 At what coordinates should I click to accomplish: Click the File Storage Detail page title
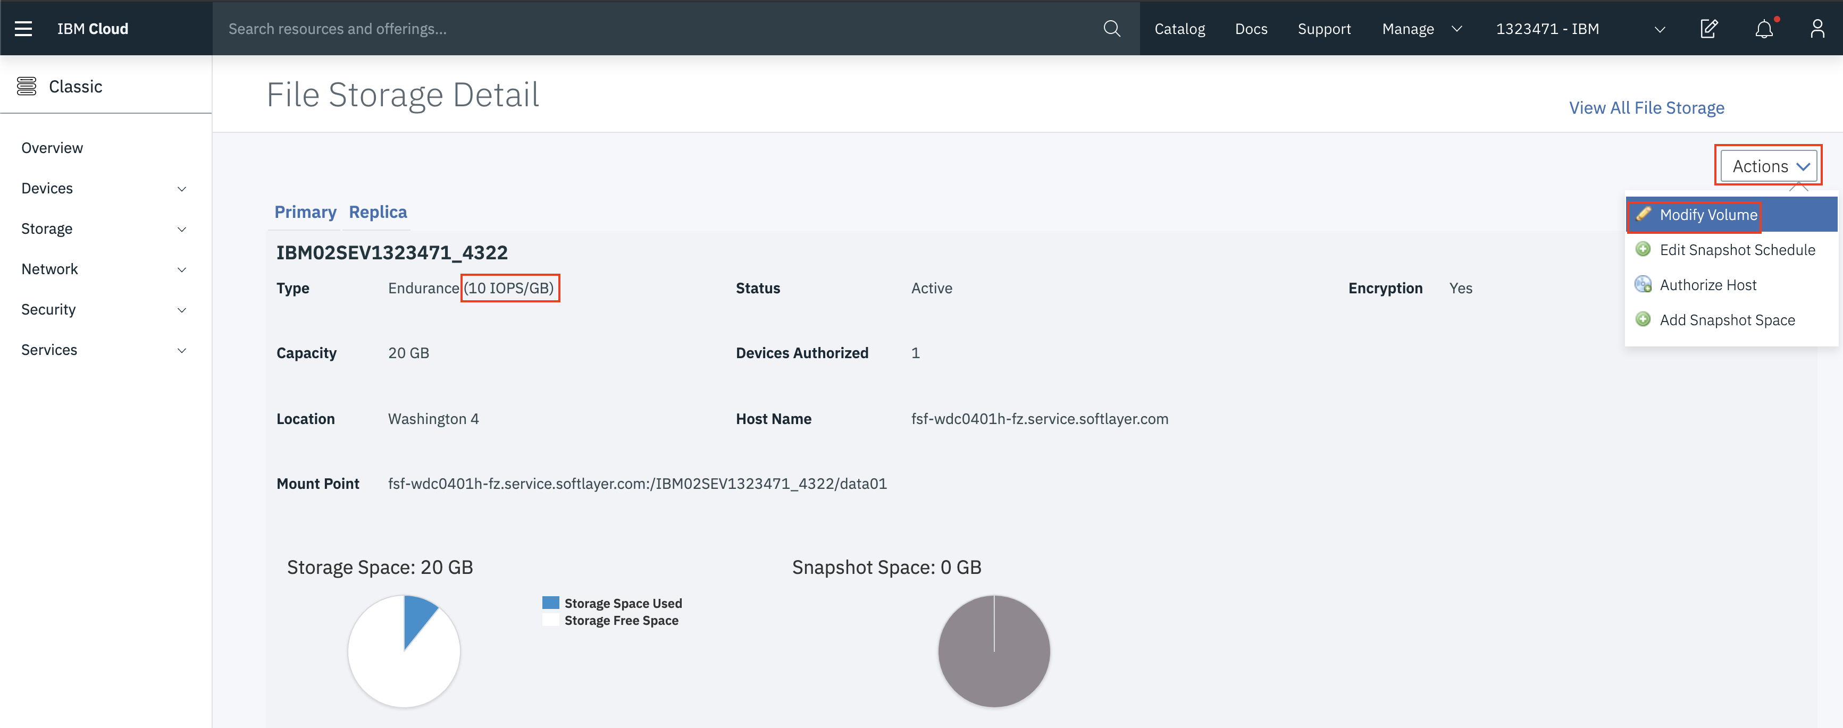coord(403,95)
